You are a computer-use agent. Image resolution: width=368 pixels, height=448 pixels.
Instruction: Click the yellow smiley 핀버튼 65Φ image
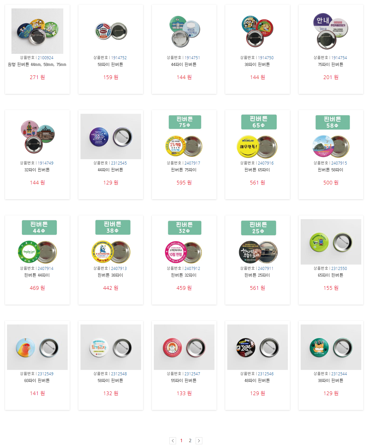coord(258,136)
